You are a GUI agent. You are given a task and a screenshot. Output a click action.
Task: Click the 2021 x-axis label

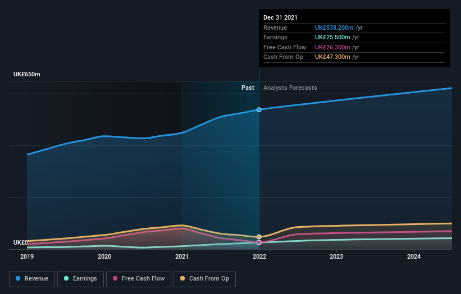click(x=182, y=256)
